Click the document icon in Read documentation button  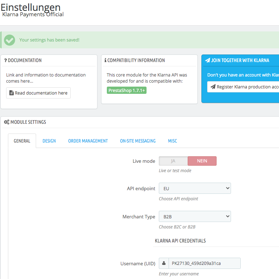[x=12, y=93]
